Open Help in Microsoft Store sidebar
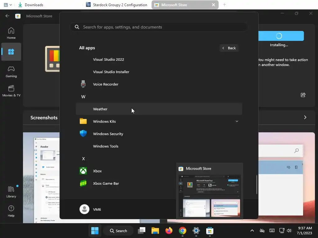Viewport: 318px width, 238px height. 11,211
